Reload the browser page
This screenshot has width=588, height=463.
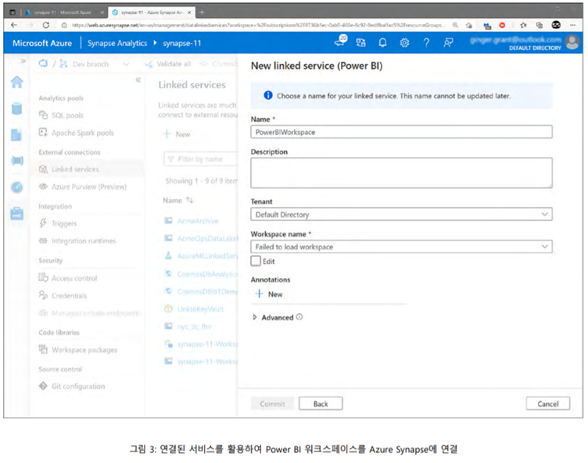pyautogui.click(x=46, y=25)
